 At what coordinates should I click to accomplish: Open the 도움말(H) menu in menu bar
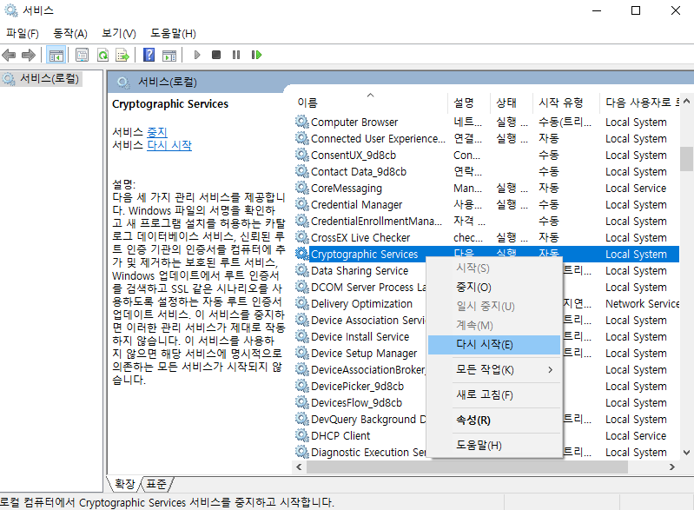point(173,33)
